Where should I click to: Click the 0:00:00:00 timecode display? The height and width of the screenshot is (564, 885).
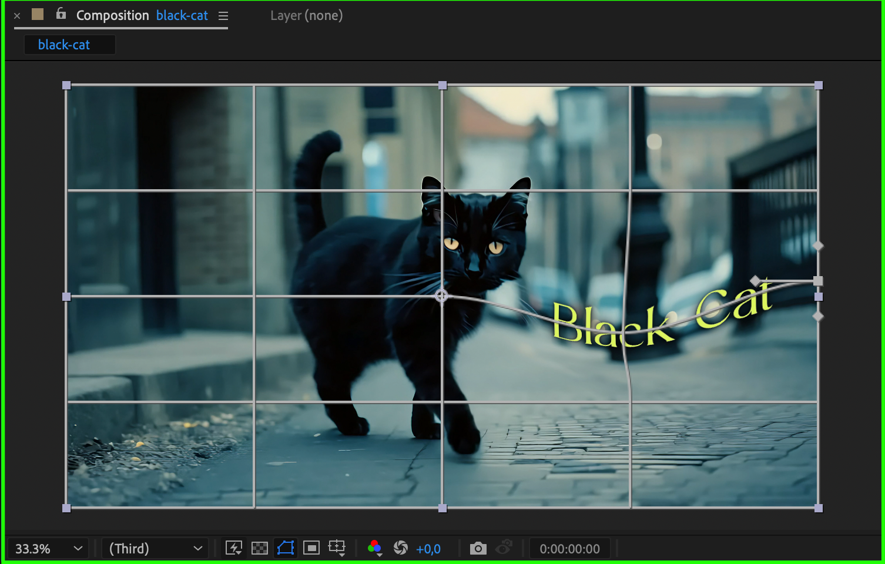tap(569, 549)
